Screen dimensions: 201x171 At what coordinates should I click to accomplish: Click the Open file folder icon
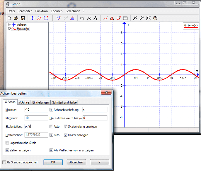16,18
